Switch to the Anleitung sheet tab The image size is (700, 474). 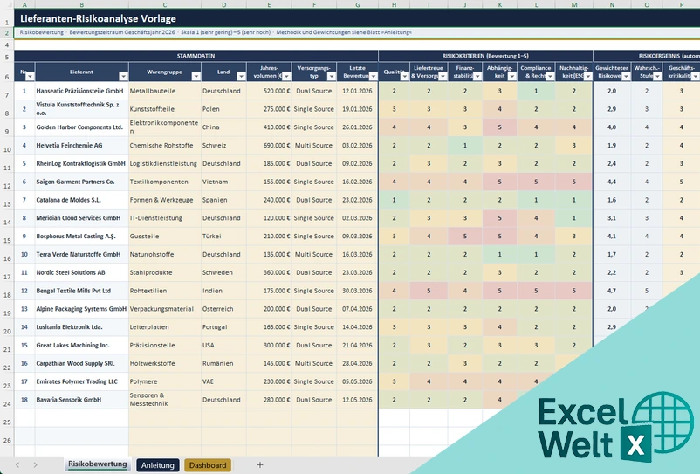pyautogui.click(x=158, y=465)
